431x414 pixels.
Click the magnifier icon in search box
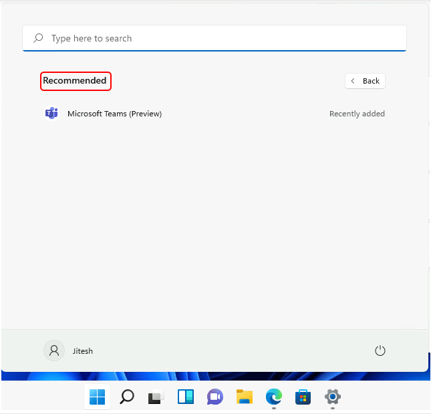[x=38, y=38]
